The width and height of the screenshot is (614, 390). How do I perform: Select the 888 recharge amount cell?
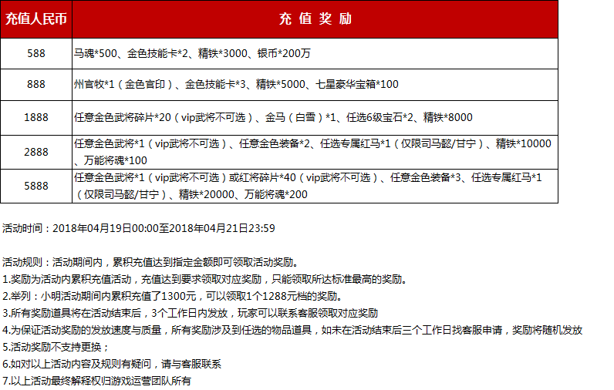click(36, 85)
